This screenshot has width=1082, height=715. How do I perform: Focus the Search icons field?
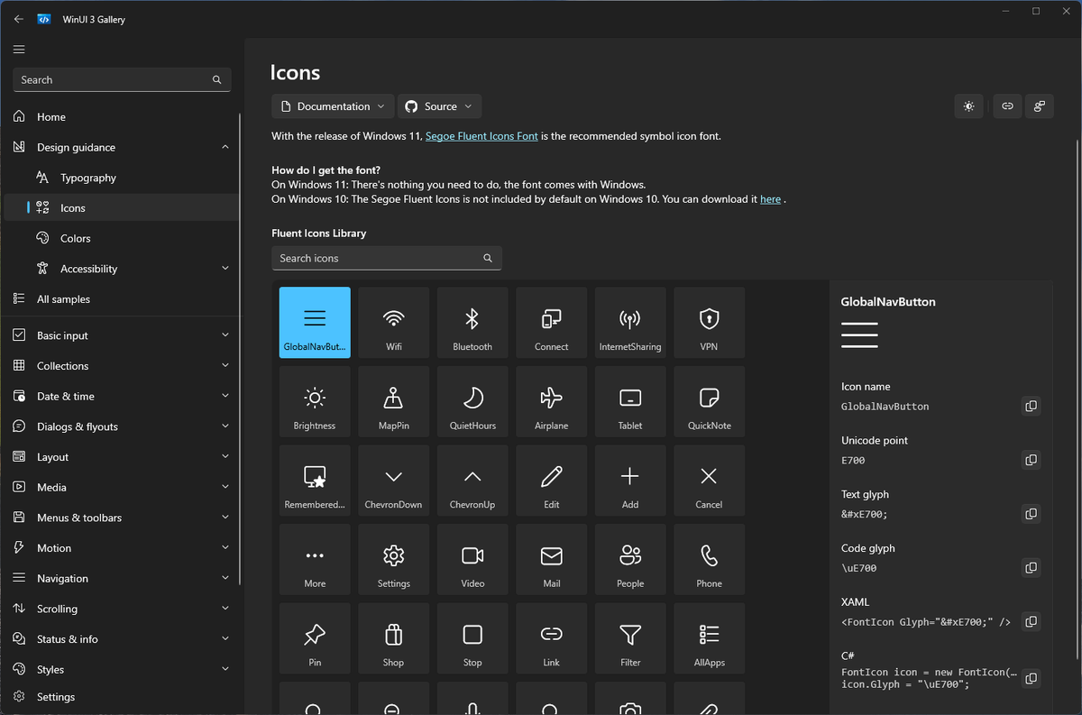pyautogui.click(x=387, y=258)
